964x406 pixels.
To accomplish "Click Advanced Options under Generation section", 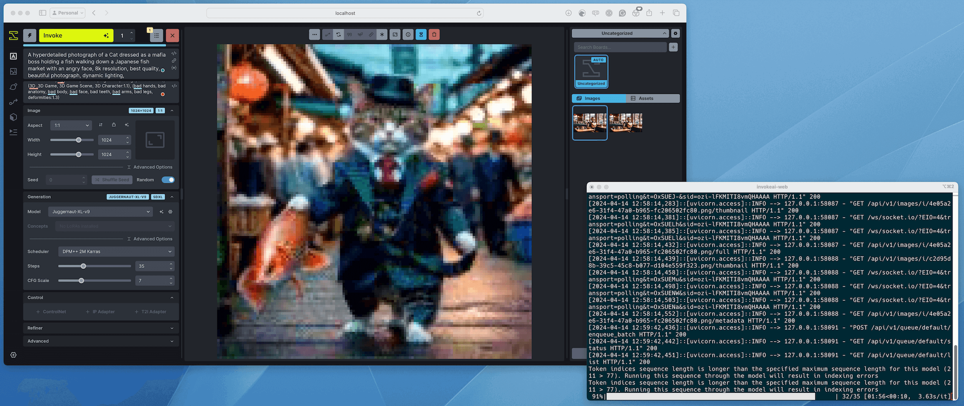I will (x=150, y=239).
